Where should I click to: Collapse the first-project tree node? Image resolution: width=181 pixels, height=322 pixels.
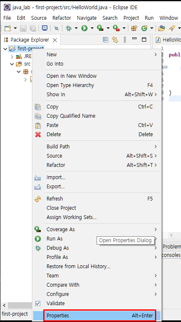coord(5,49)
